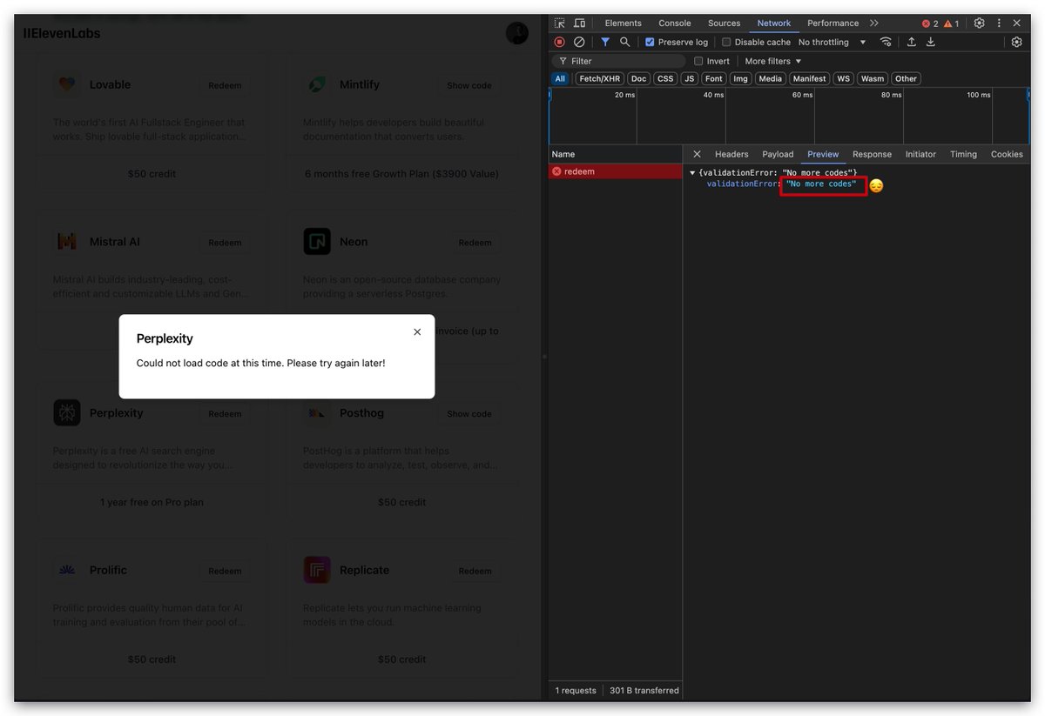Open the Payload tab of request
The image size is (1045, 716).
[x=778, y=154]
